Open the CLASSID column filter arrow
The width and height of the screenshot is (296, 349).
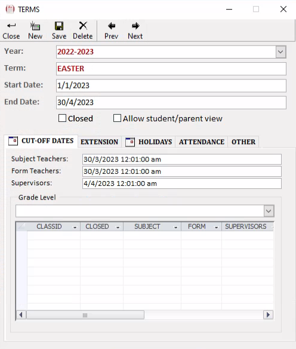pos(75,227)
